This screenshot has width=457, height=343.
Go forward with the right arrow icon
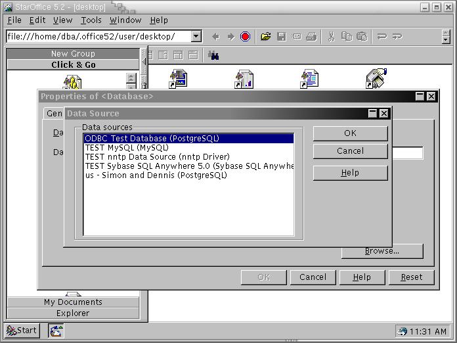(x=231, y=37)
